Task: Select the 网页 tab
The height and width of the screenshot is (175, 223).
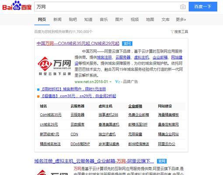Action: [x=42, y=19]
